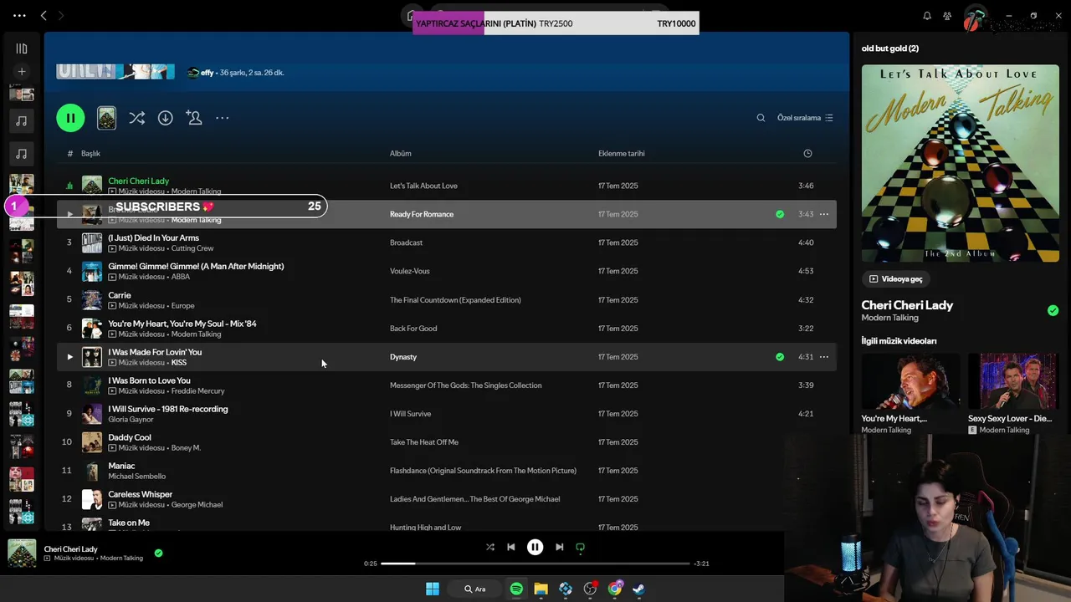The height and width of the screenshot is (602, 1071).
Task: Open Spotify from the taskbar
Action: pos(516,589)
